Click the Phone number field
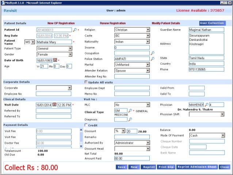The height and width of the screenshot is (175, 233). (x=206, y=69)
